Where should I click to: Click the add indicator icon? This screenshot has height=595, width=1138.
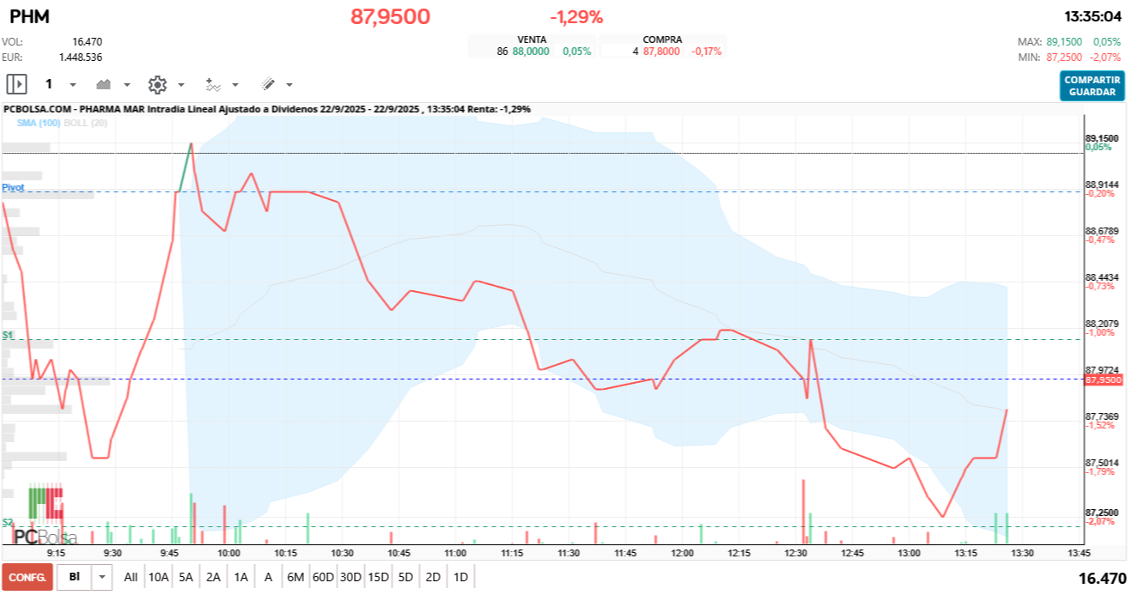click(x=213, y=84)
